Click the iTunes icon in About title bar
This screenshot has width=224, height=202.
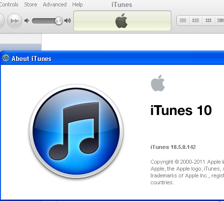[x=6, y=58]
